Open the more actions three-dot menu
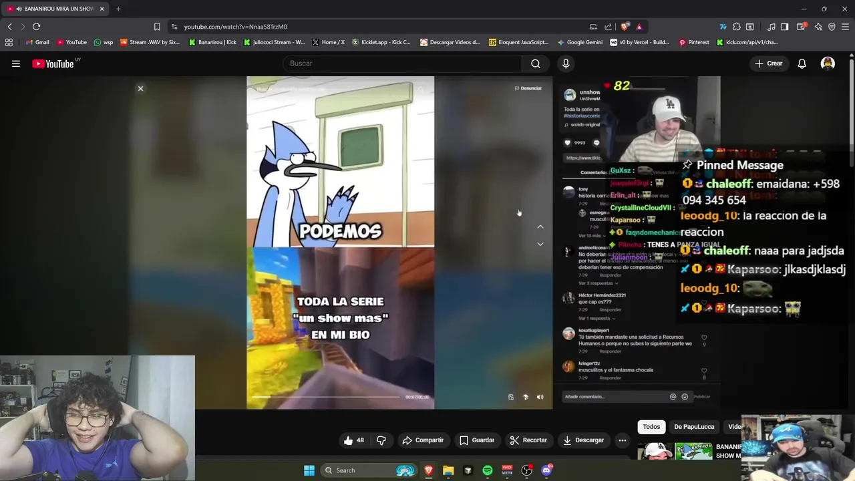The width and height of the screenshot is (855, 481). coord(622,440)
